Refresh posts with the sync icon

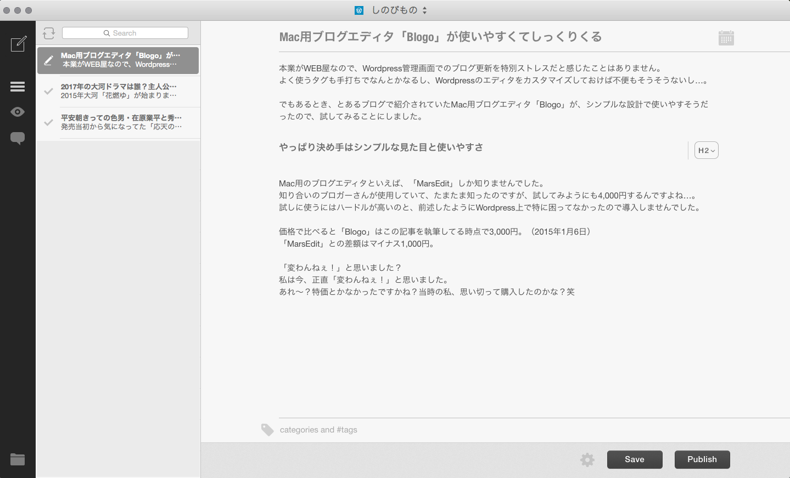(x=49, y=33)
